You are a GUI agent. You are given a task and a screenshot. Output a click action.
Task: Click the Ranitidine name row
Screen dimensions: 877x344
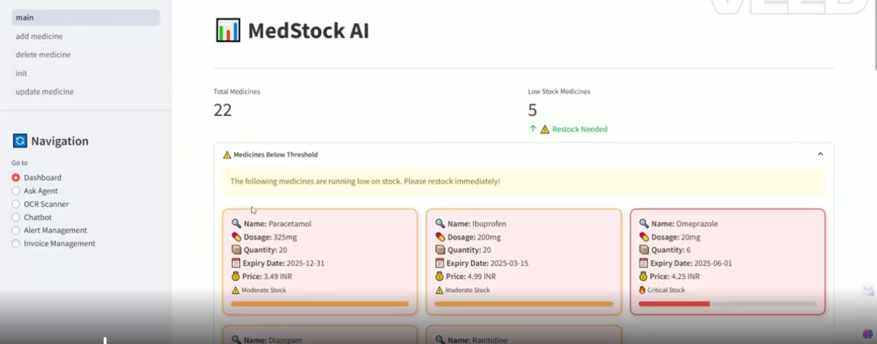472,340
